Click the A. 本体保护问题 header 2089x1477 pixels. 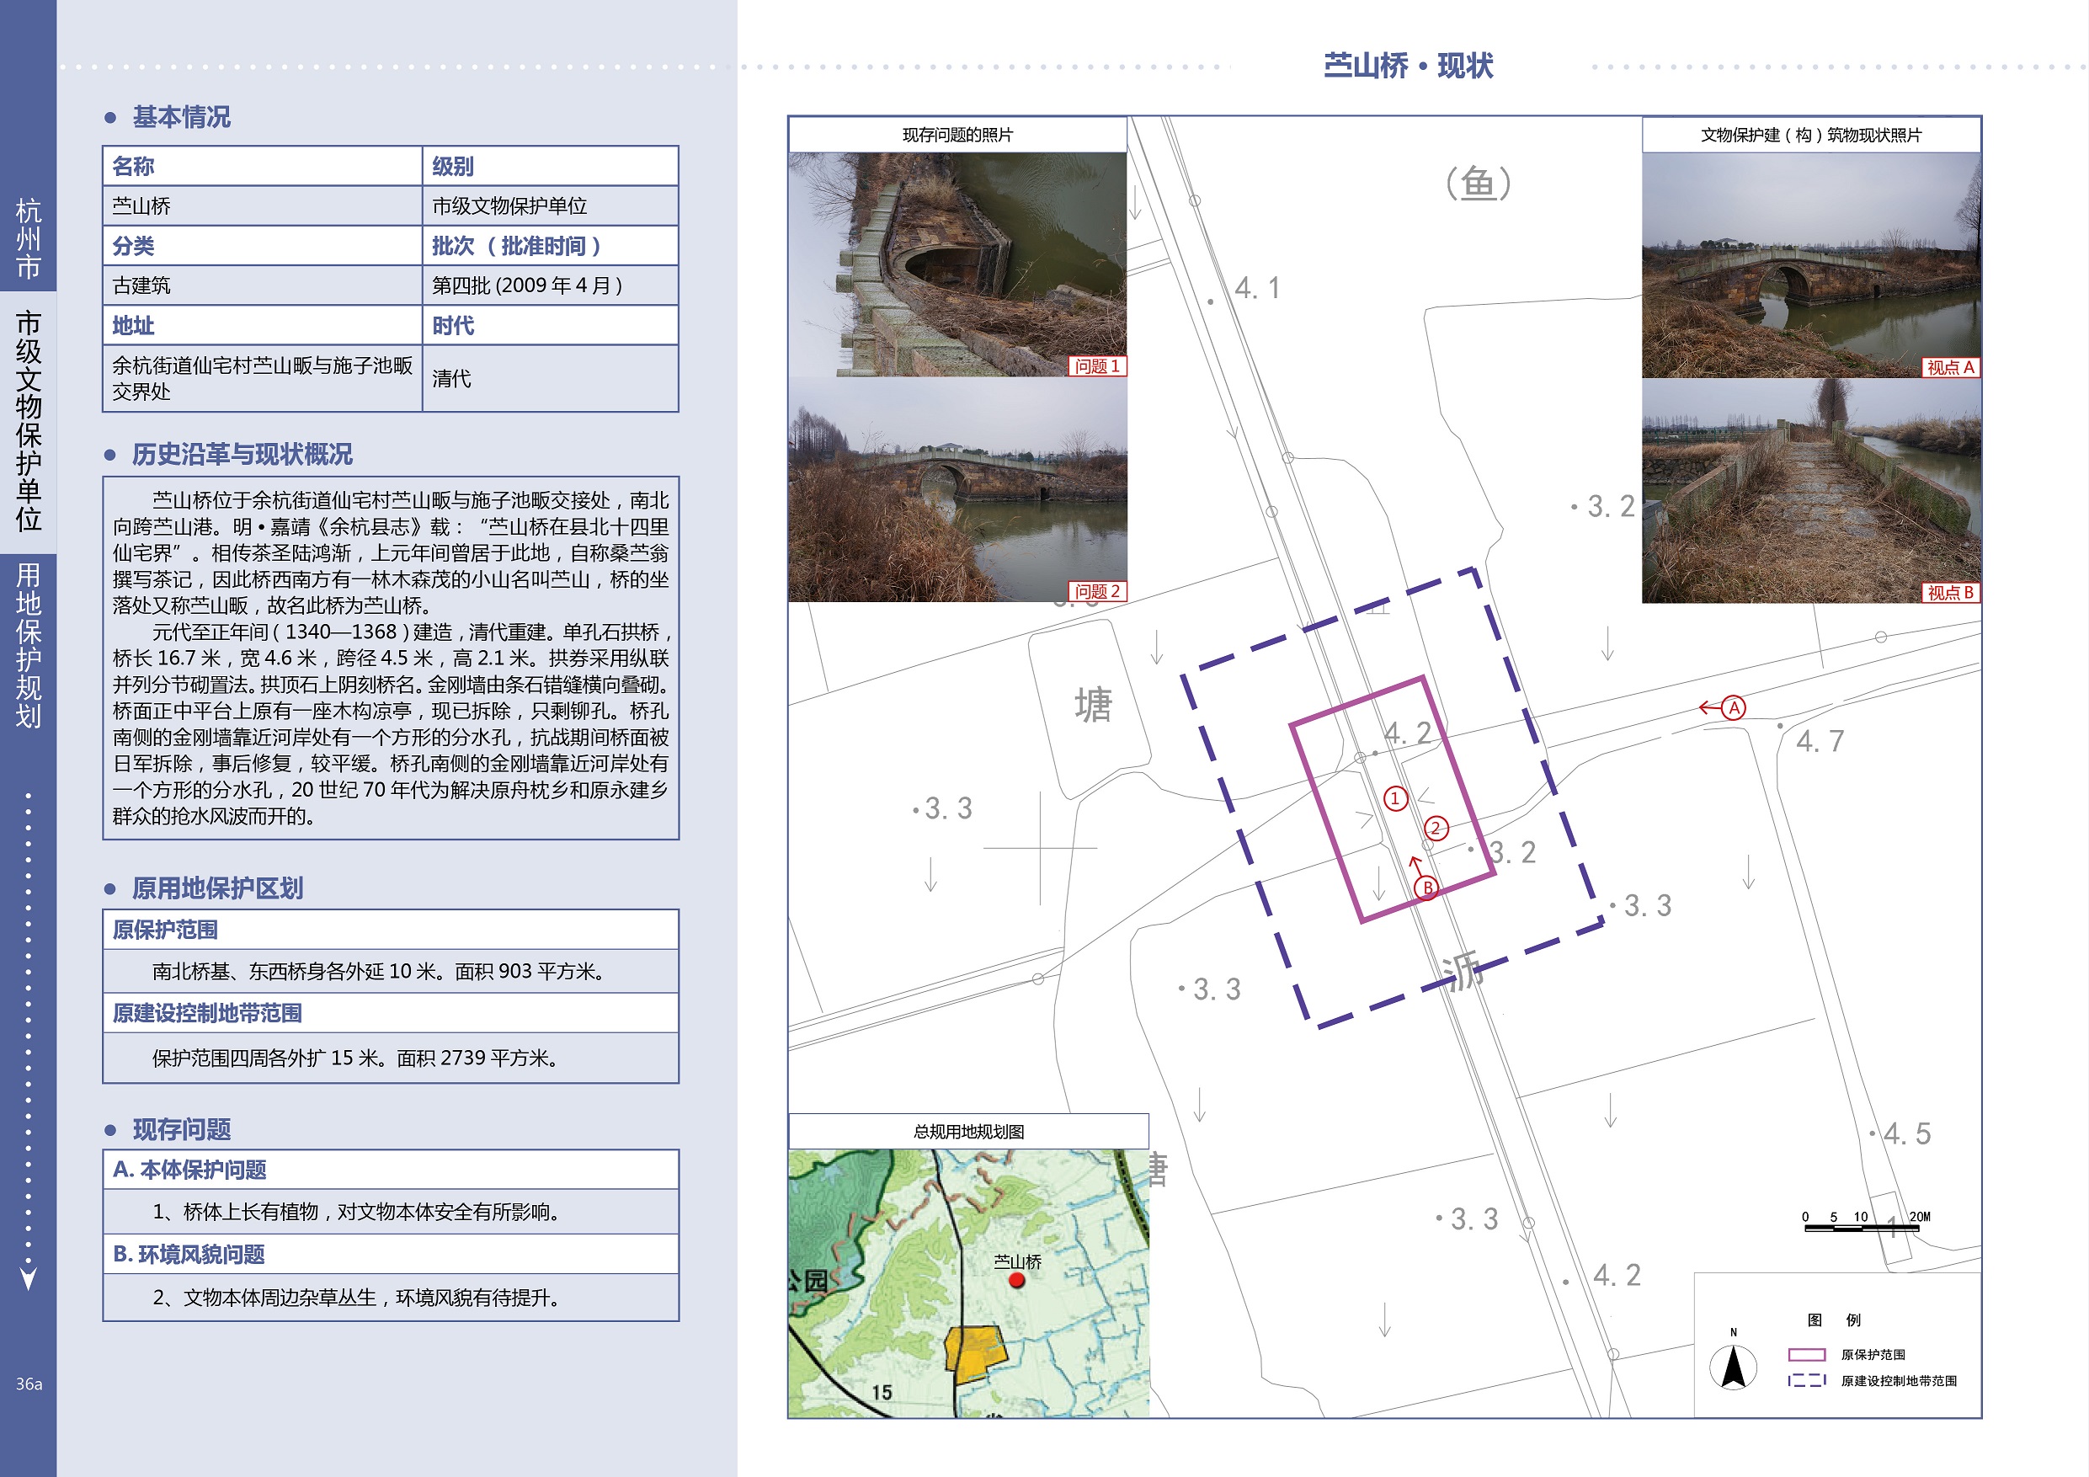392,1170
